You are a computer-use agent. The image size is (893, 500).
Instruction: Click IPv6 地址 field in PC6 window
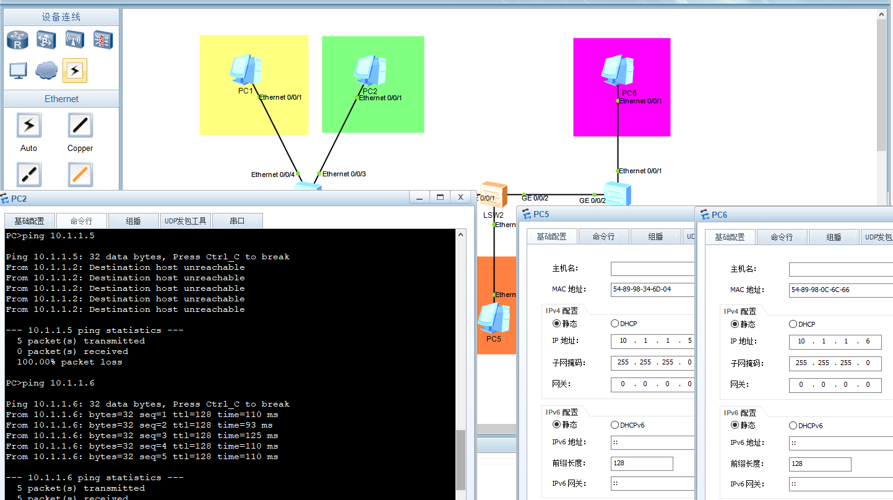click(x=840, y=443)
